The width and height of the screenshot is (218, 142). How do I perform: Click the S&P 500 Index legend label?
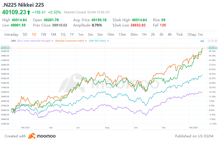point(97,41)
